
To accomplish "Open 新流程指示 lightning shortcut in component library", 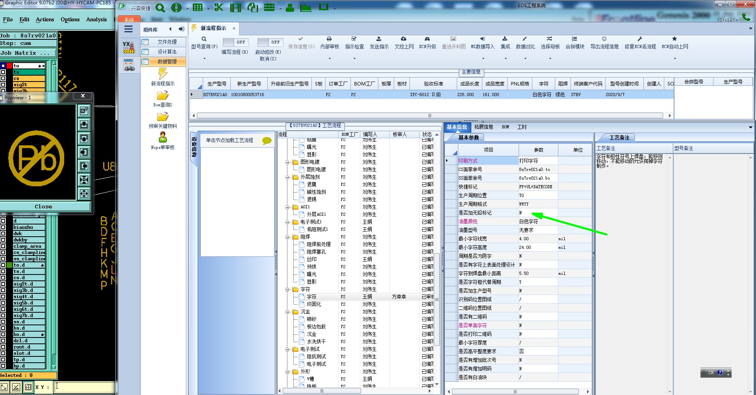I will [163, 74].
